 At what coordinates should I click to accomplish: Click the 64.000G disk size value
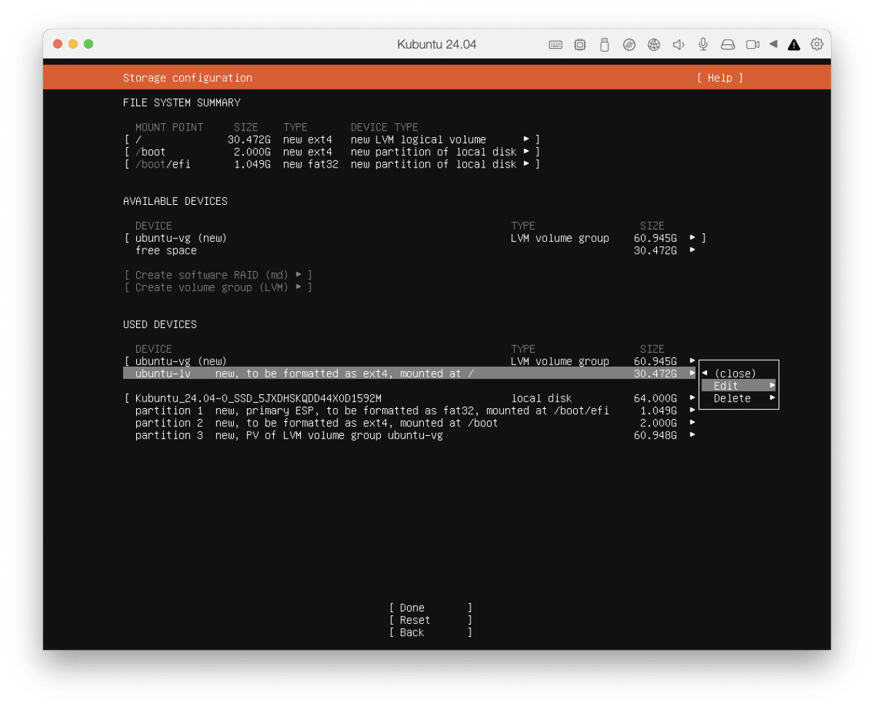(655, 399)
